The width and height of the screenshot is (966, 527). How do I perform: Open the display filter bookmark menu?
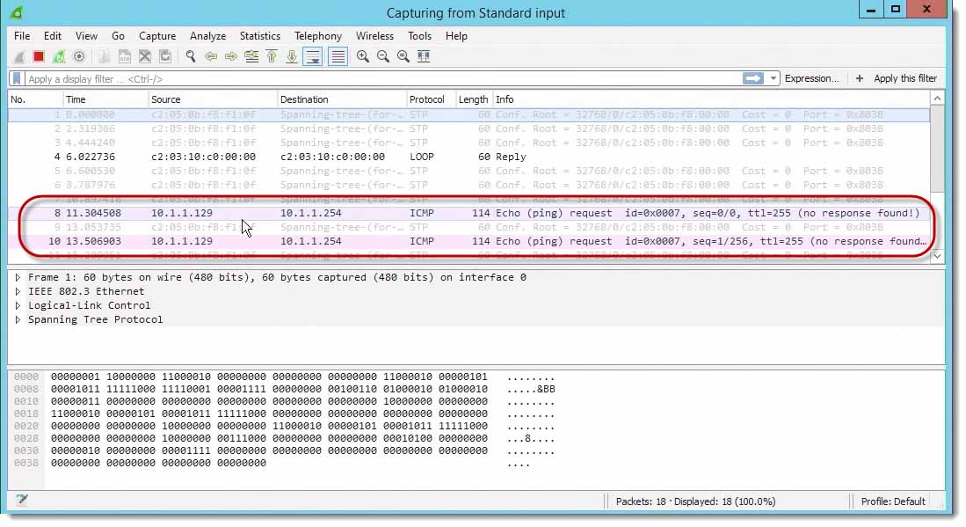click(17, 79)
